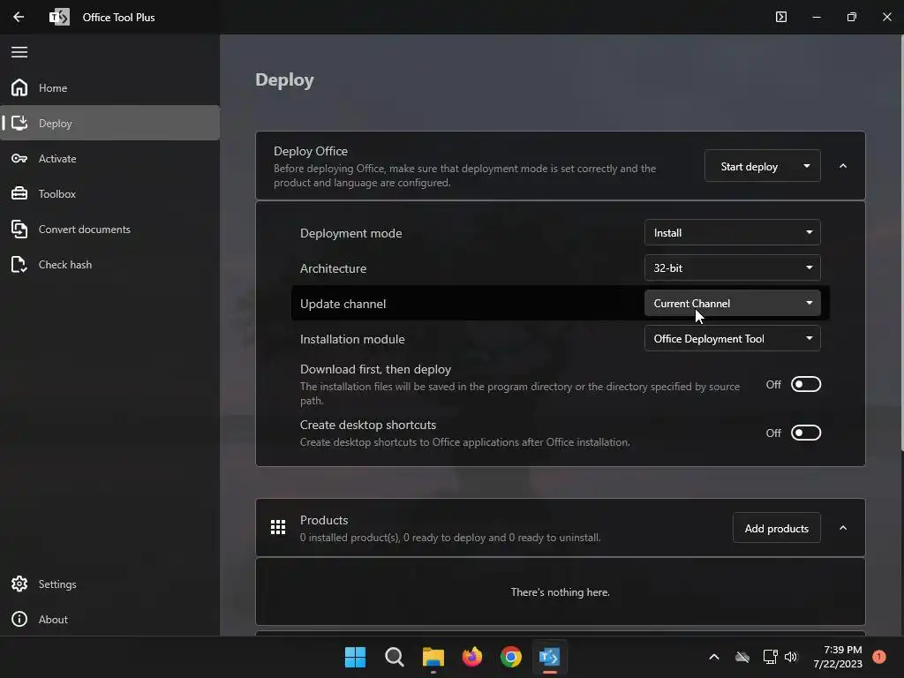This screenshot has width=904, height=678.
Task: Open Toolbox page
Action: pos(109,193)
